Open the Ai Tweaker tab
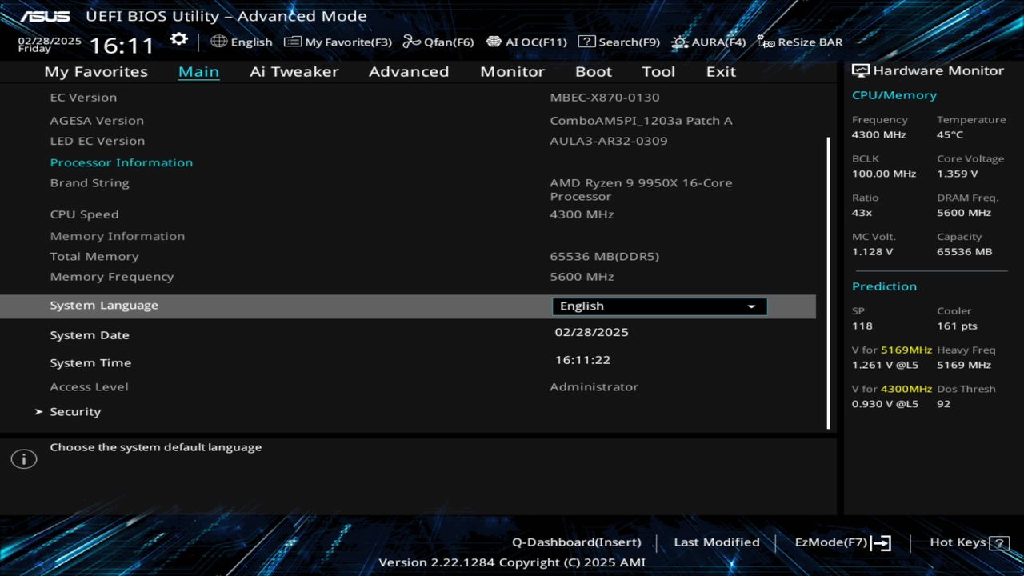 pos(294,71)
